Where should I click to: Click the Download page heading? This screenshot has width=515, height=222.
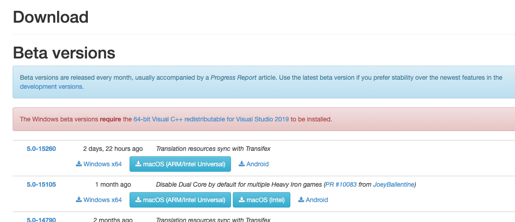click(x=50, y=17)
